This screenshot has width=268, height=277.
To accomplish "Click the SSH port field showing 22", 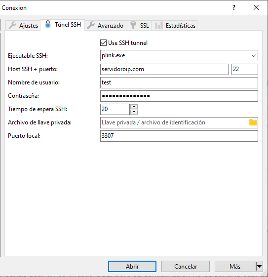I will (244, 69).
